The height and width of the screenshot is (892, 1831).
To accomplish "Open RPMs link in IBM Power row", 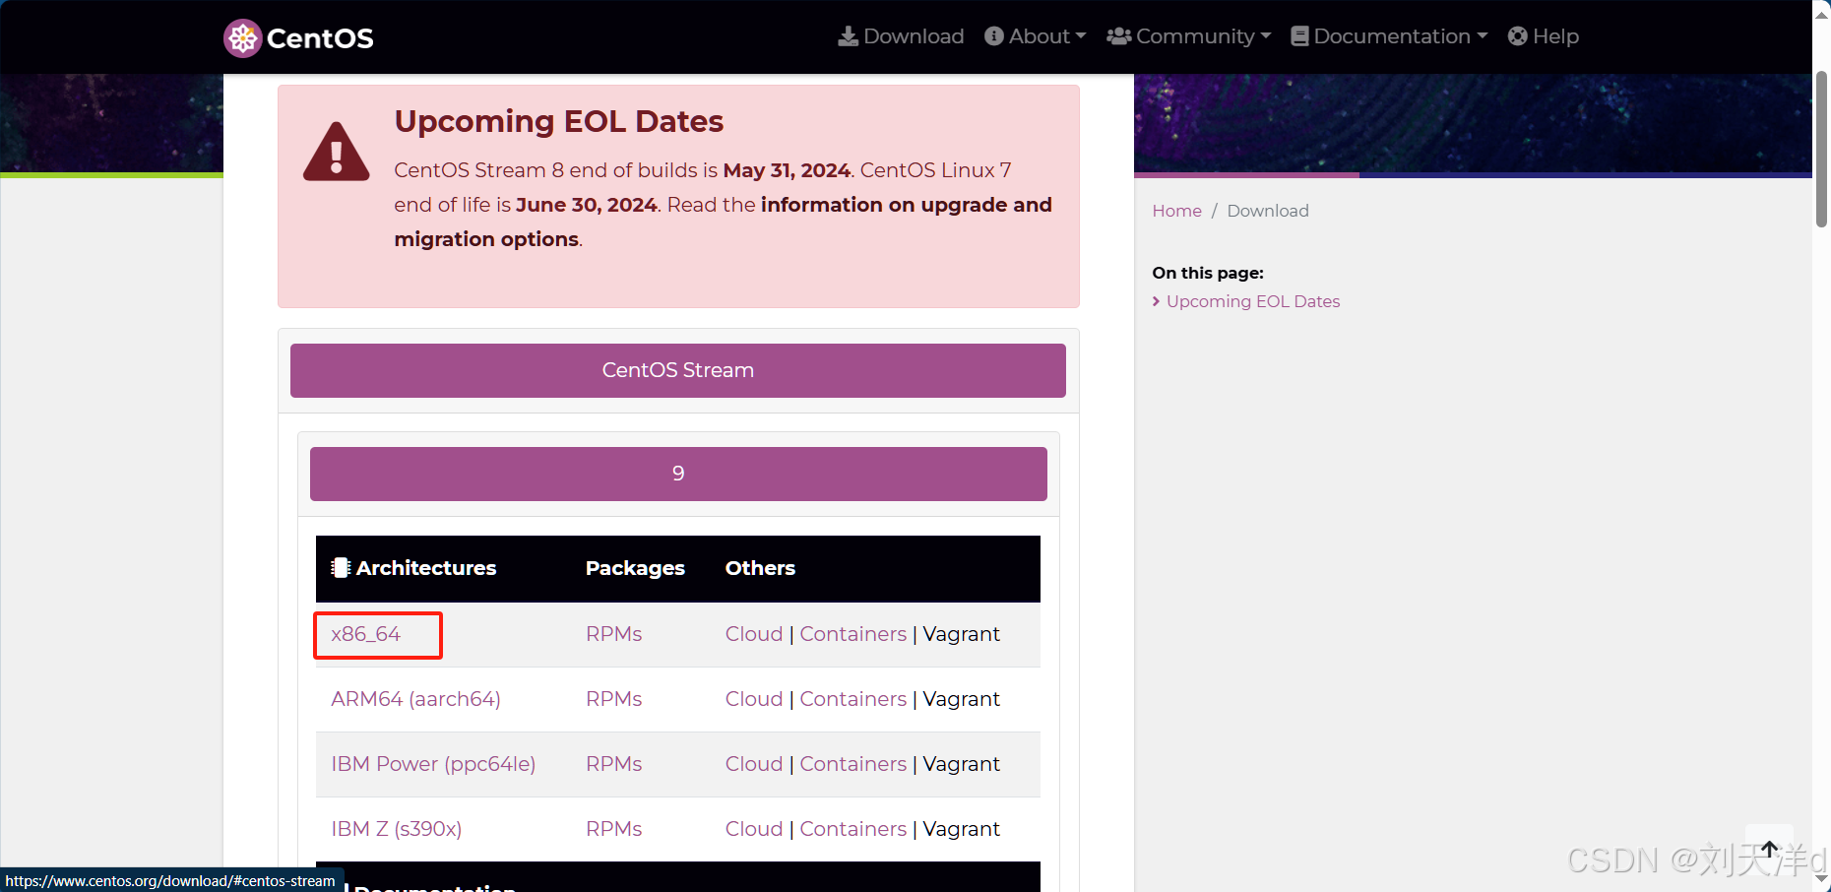I will 613,764.
